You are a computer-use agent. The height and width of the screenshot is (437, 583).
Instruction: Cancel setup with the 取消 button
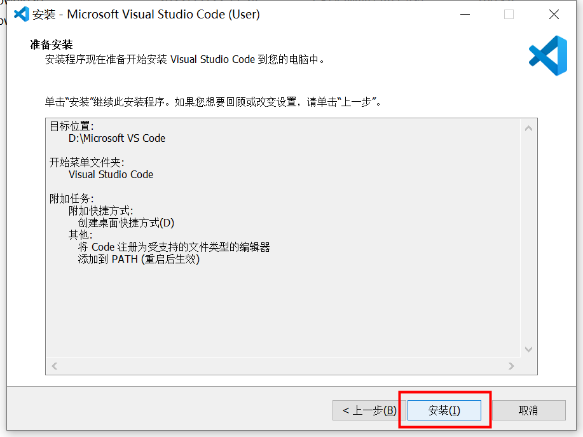coord(528,410)
